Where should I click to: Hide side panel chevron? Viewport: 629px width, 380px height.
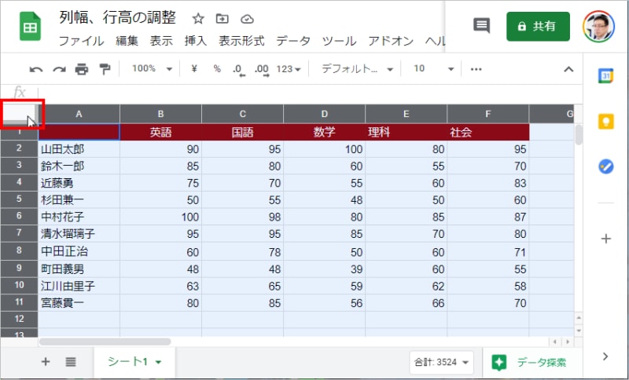tap(605, 356)
